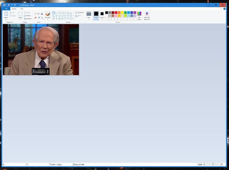Click the Edit colors icon
The height and width of the screenshot is (170, 229).
point(139,14)
